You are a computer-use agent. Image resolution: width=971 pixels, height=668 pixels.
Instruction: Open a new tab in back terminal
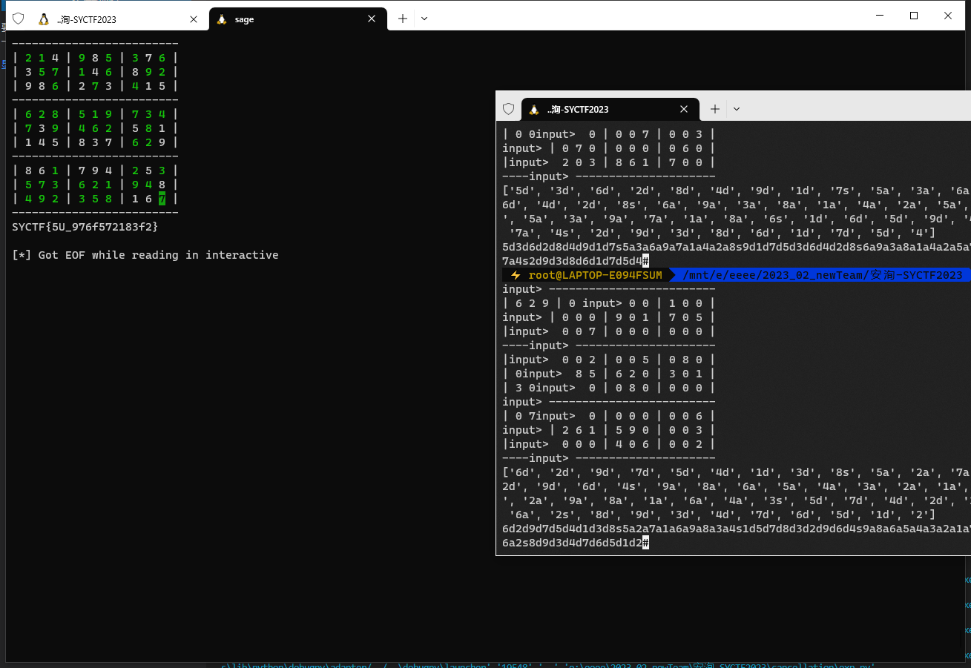click(403, 19)
